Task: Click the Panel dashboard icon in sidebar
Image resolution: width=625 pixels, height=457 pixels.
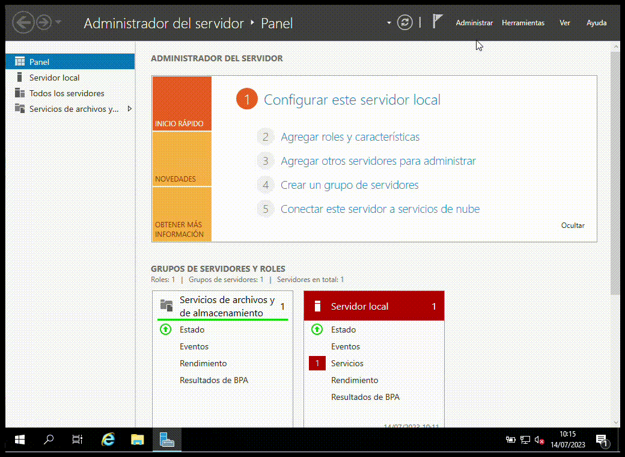Action: [x=19, y=61]
